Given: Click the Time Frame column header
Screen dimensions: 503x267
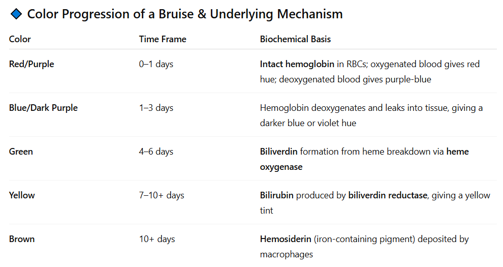Looking at the screenshot, I should 163,39.
